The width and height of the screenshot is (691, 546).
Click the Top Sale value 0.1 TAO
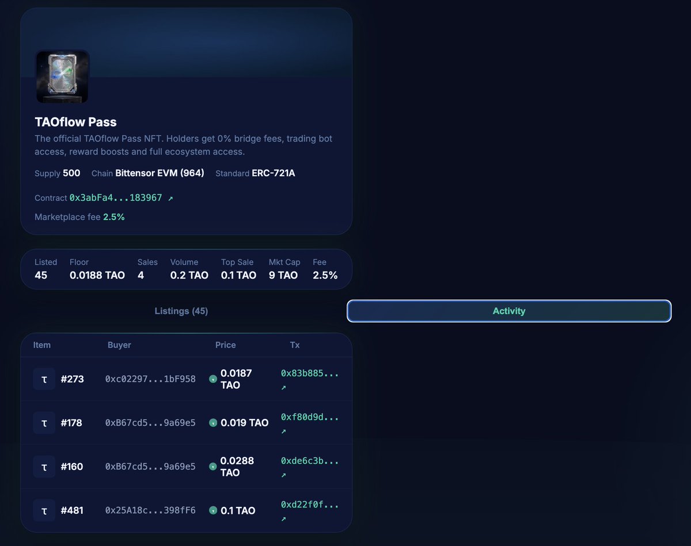(x=238, y=275)
